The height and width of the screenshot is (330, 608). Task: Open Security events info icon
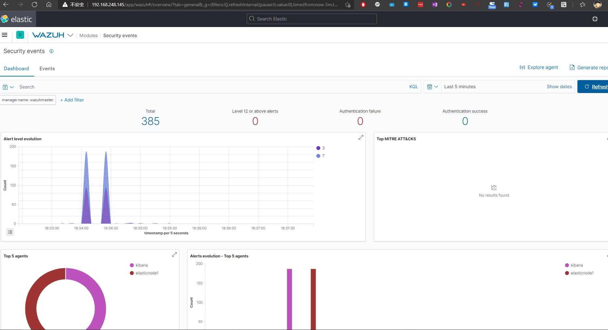pos(51,51)
